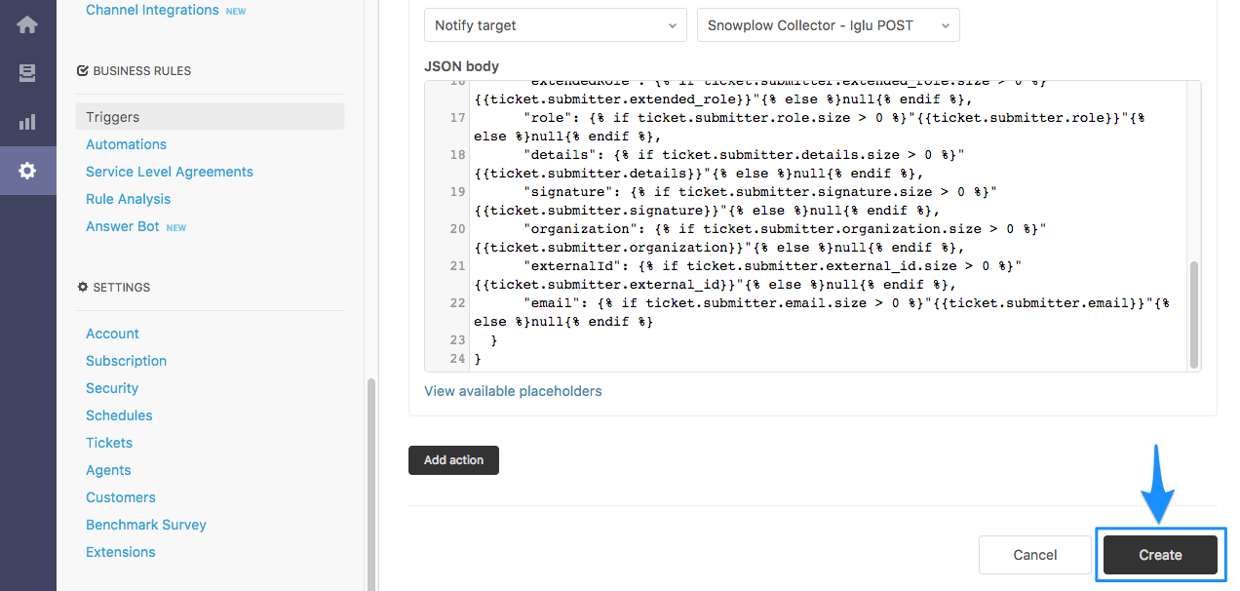This screenshot has height=591, width=1240.
Task: Open the Views icon in left rail
Action: coord(27,73)
